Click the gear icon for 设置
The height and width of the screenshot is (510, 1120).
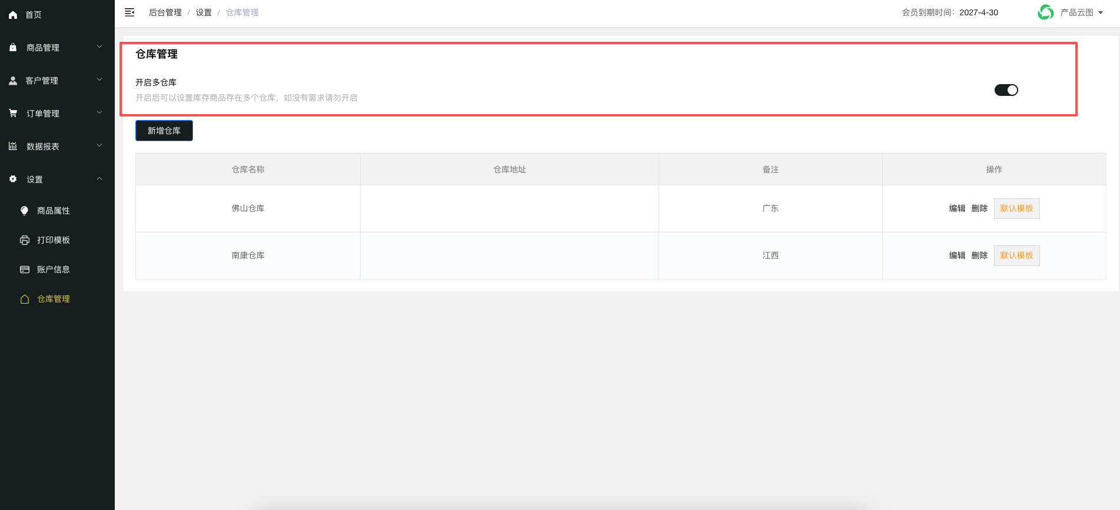13,179
